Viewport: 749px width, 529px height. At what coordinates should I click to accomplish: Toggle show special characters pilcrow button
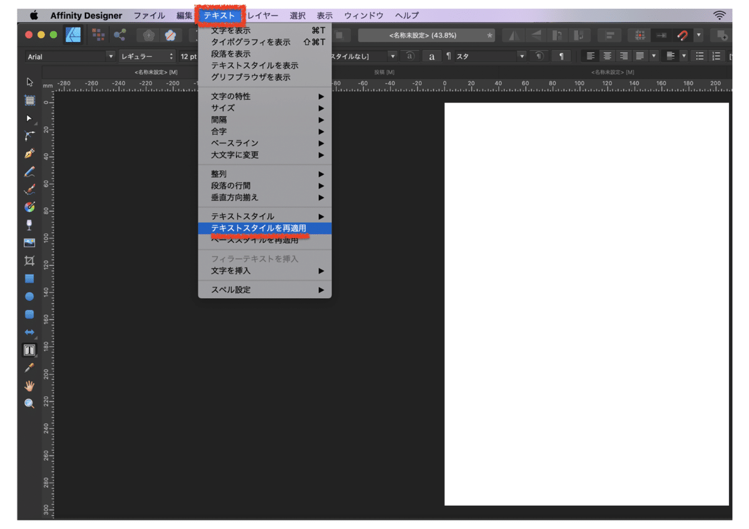(x=561, y=56)
